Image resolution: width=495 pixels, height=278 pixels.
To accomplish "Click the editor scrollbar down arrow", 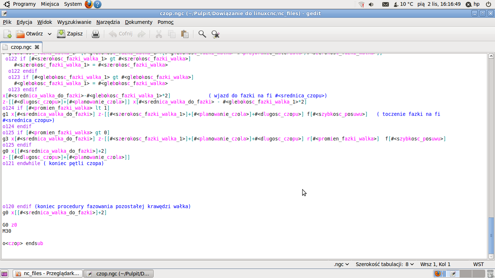I will click(x=491, y=256).
